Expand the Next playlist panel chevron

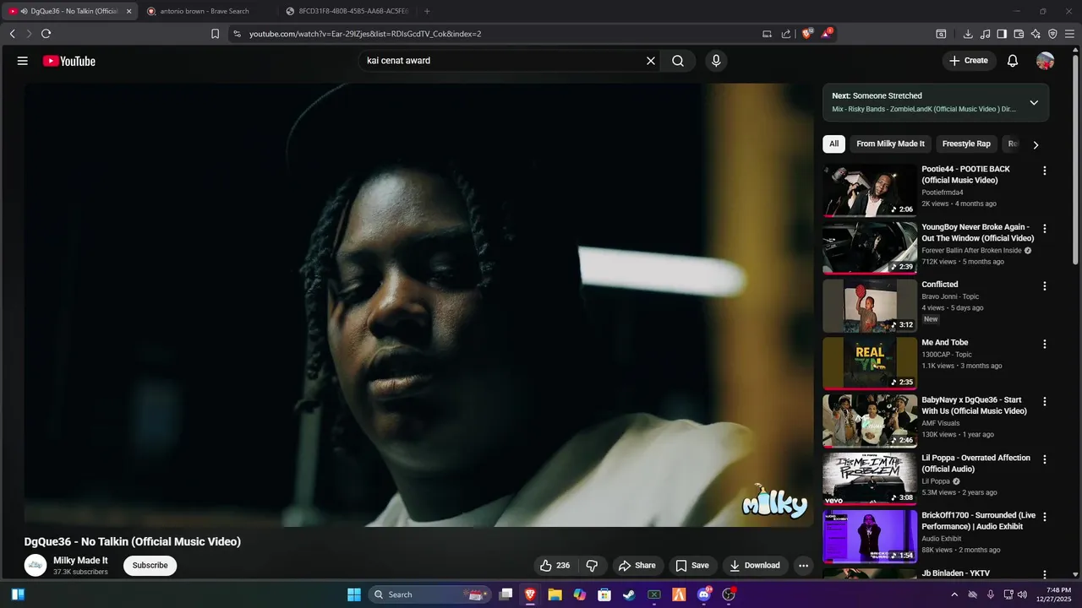click(x=1034, y=102)
